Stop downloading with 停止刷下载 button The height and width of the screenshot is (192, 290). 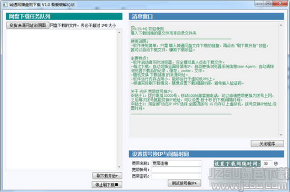pyautogui.click(x=107, y=185)
